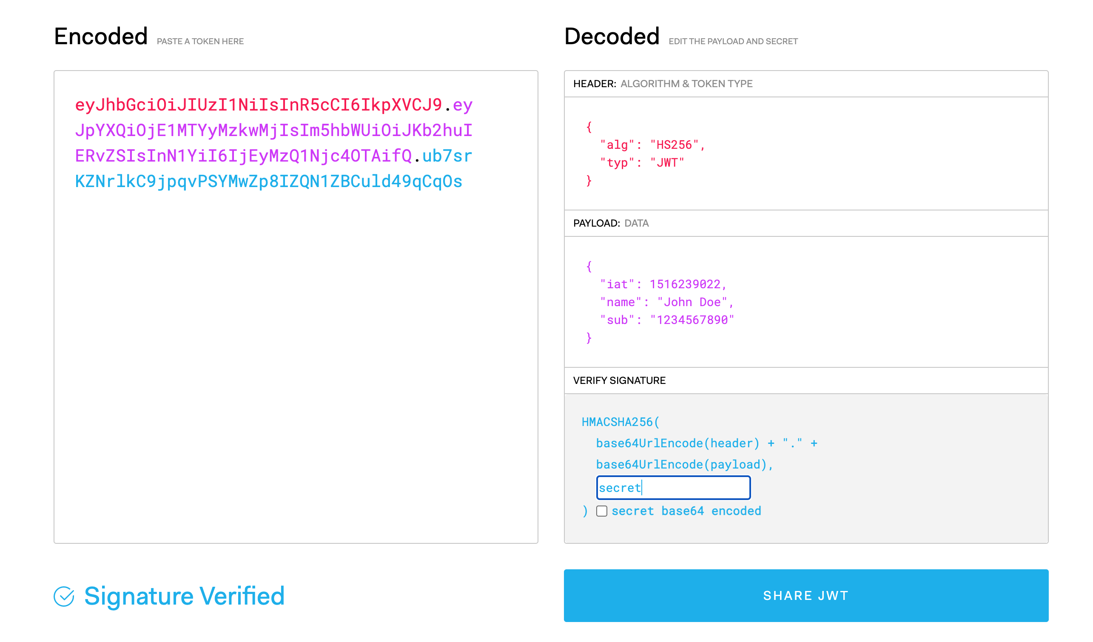The image size is (1093, 642).
Task: Click the EDIT THE PAYLOAD AND SECRET hint
Action: point(733,42)
